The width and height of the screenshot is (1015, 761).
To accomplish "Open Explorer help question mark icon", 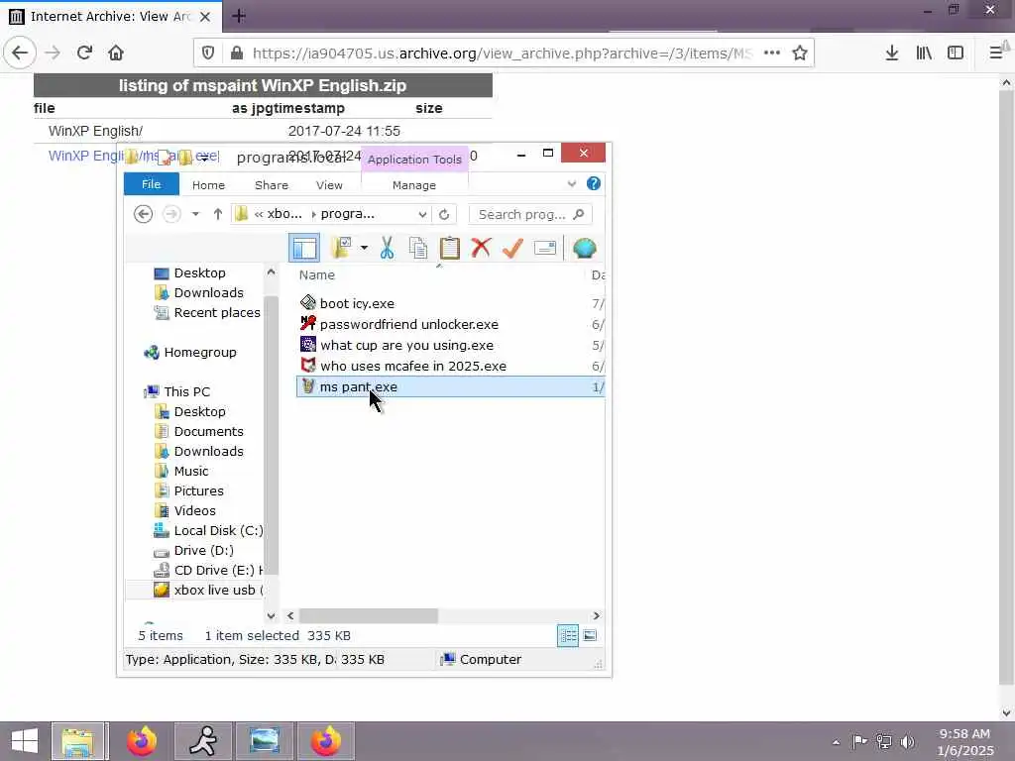I will 593,183.
